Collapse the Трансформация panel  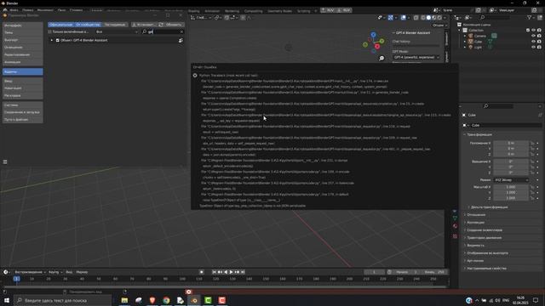[x=479, y=134]
